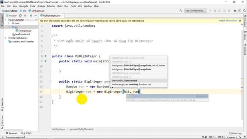Click the Add Configuration button
247x139 pixels.
[x=195, y=11]
